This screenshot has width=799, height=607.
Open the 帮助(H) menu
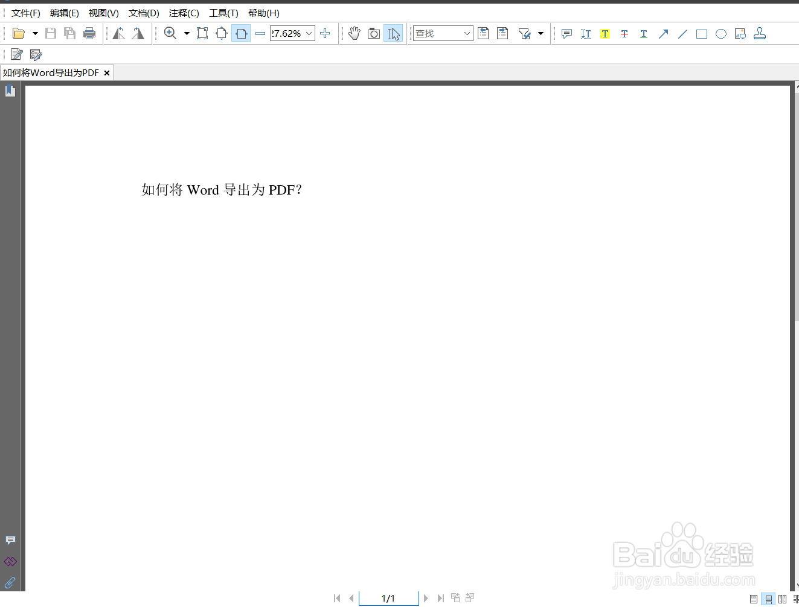[264, 13]
